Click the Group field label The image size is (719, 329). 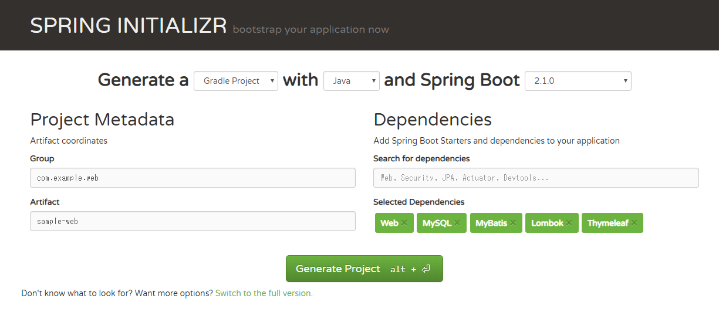(42, 158)
